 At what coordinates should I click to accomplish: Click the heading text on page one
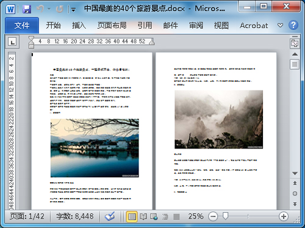[91, 70]
